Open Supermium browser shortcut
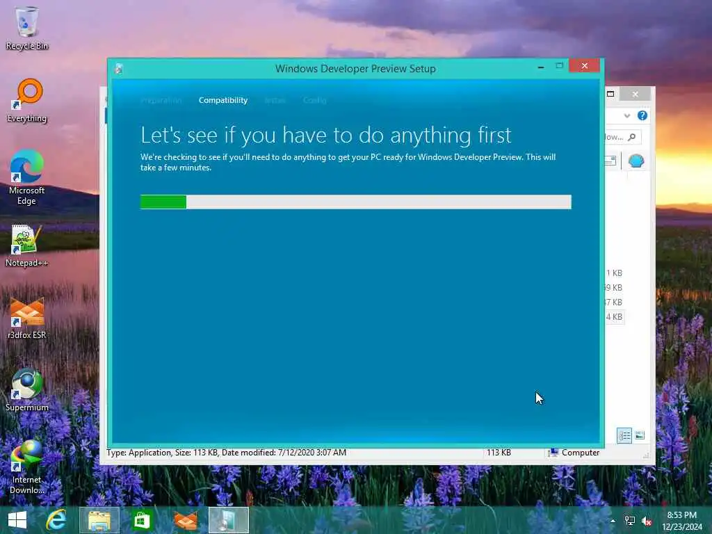 coord(27,390)
